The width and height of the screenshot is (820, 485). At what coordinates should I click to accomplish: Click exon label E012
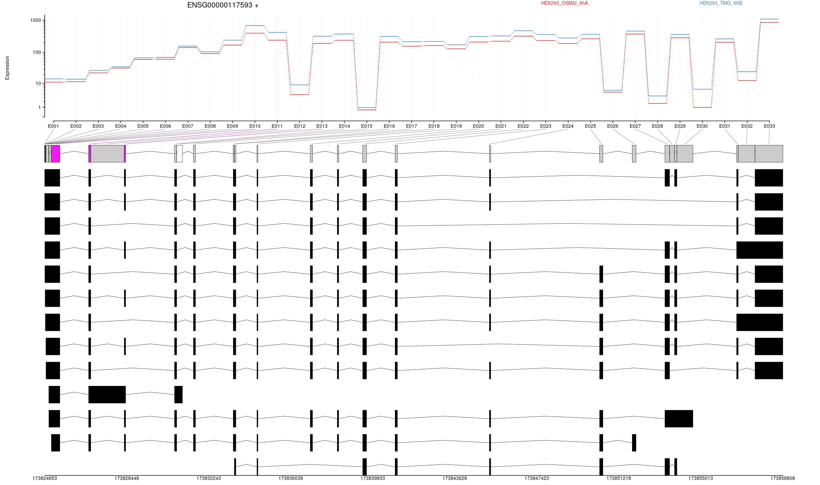pos(300,126)
